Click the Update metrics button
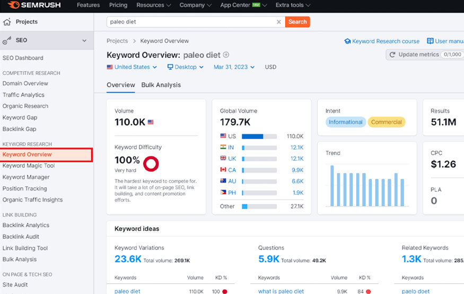Screen dimensions: 464x294 [425, 55]
